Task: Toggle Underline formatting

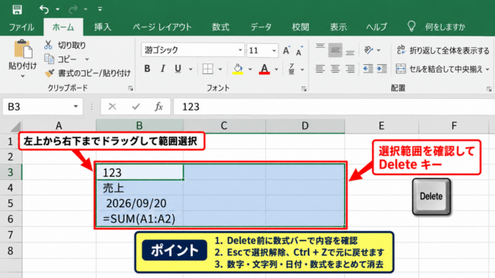Action: [x=178, y=69]
